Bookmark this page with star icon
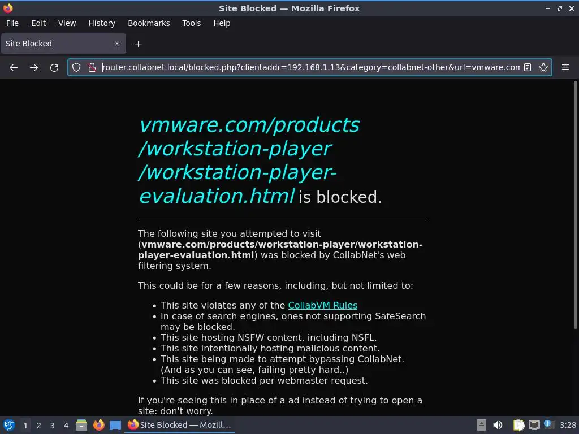The width and height of the screenshot is (579, 434). (x=543, y=67)
